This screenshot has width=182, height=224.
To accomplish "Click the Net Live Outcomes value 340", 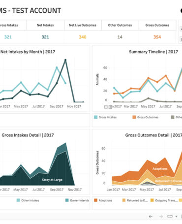I will coord(83,37).
